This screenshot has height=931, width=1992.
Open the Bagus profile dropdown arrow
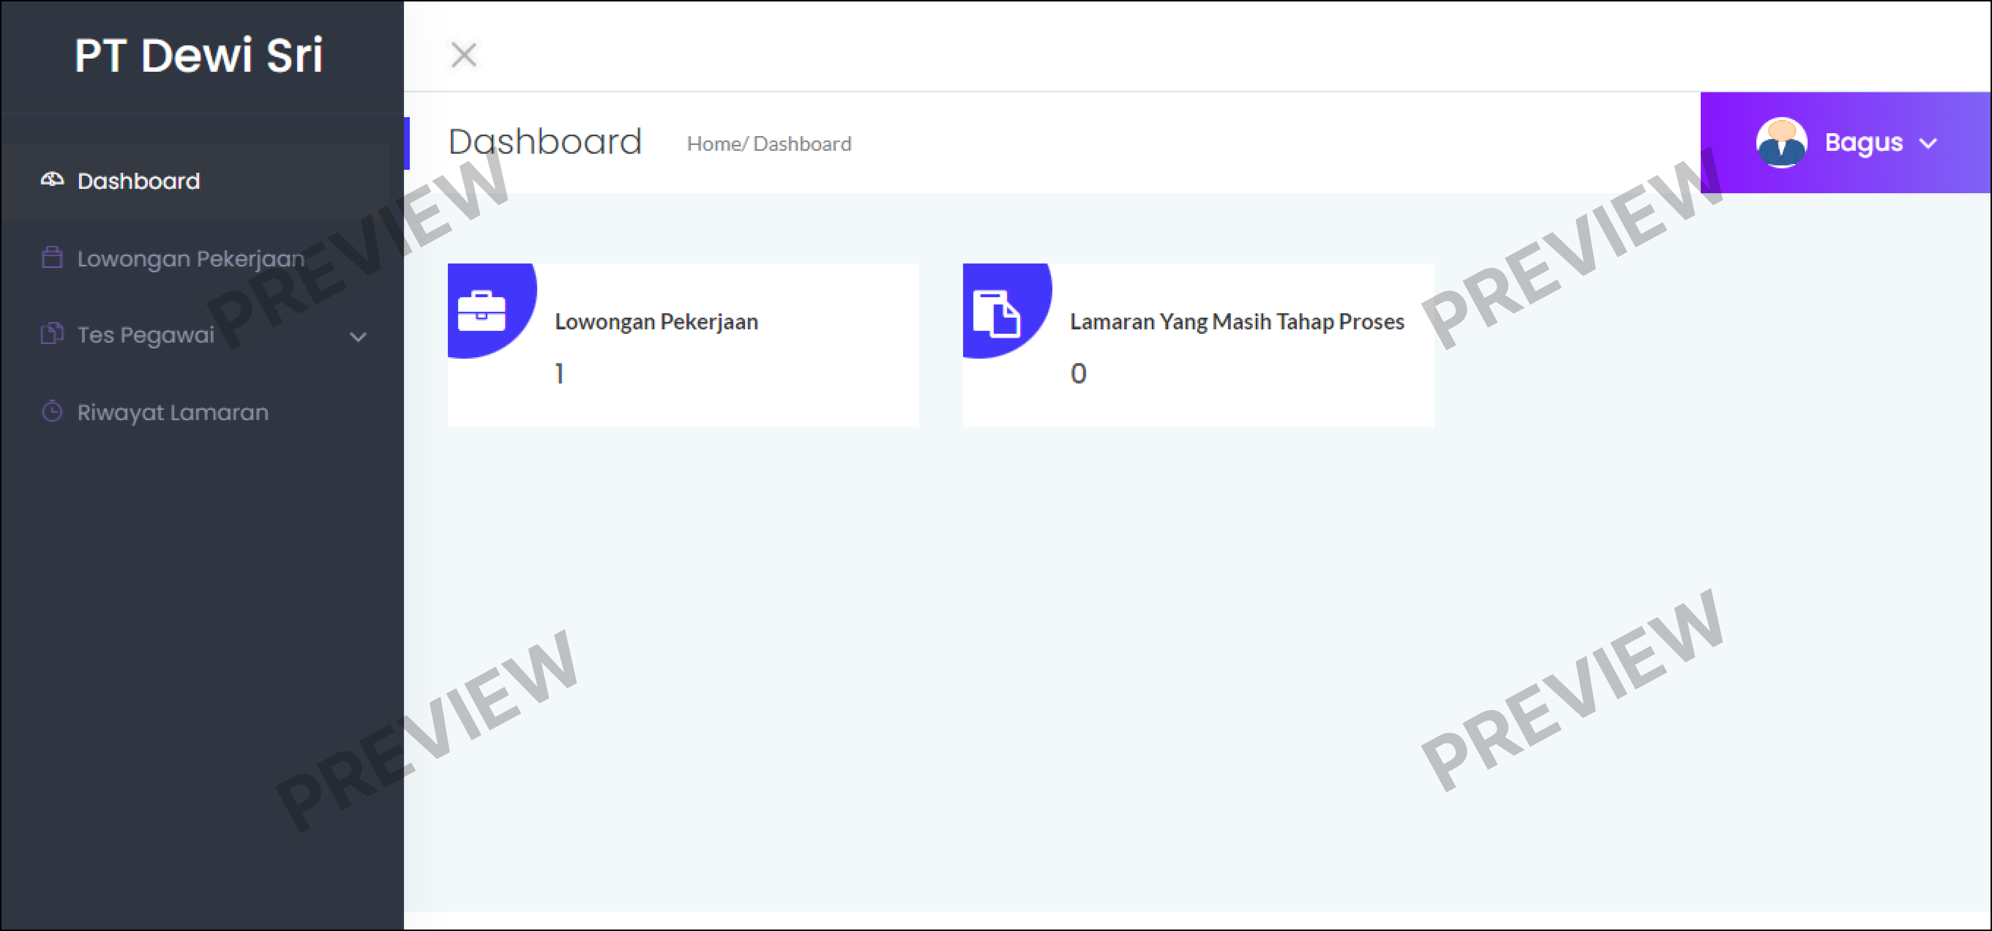1928,143
